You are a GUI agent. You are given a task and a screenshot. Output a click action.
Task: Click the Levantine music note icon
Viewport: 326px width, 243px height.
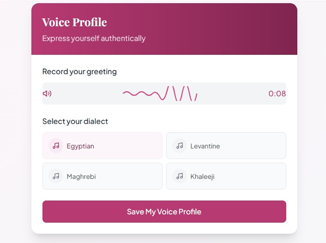click(180, 146)
